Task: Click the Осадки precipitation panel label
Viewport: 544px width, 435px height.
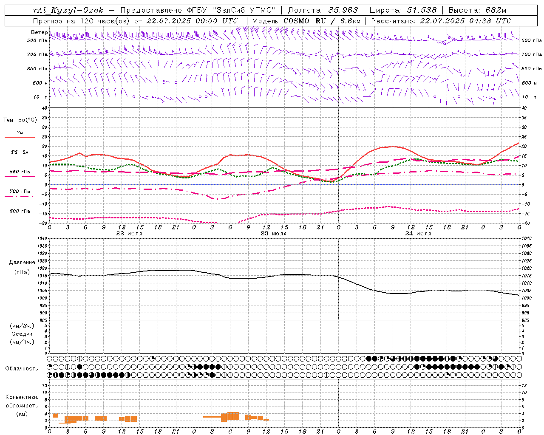Action: pos(22,334)
